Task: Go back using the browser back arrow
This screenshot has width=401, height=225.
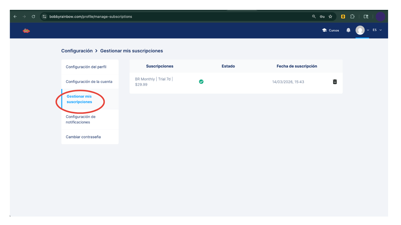Action: (x=15, y=17)
